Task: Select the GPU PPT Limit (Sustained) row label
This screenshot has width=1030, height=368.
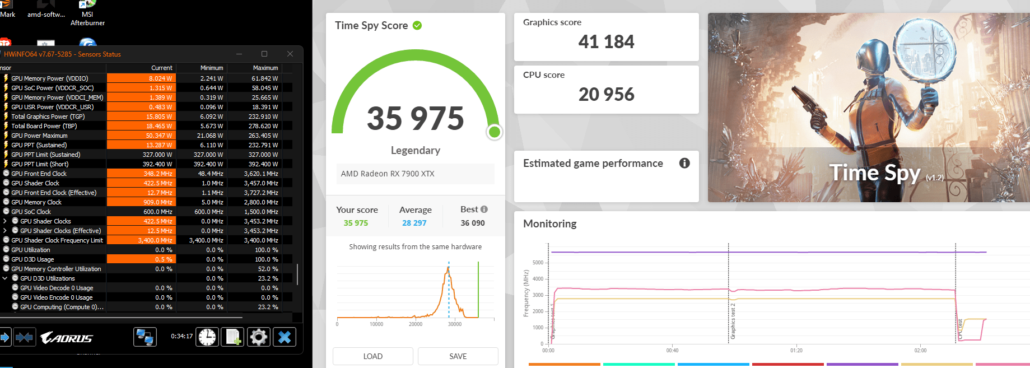Action: pos(46,155)
